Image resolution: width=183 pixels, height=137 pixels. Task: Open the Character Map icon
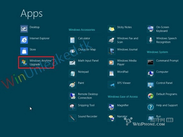coord(73,51)
